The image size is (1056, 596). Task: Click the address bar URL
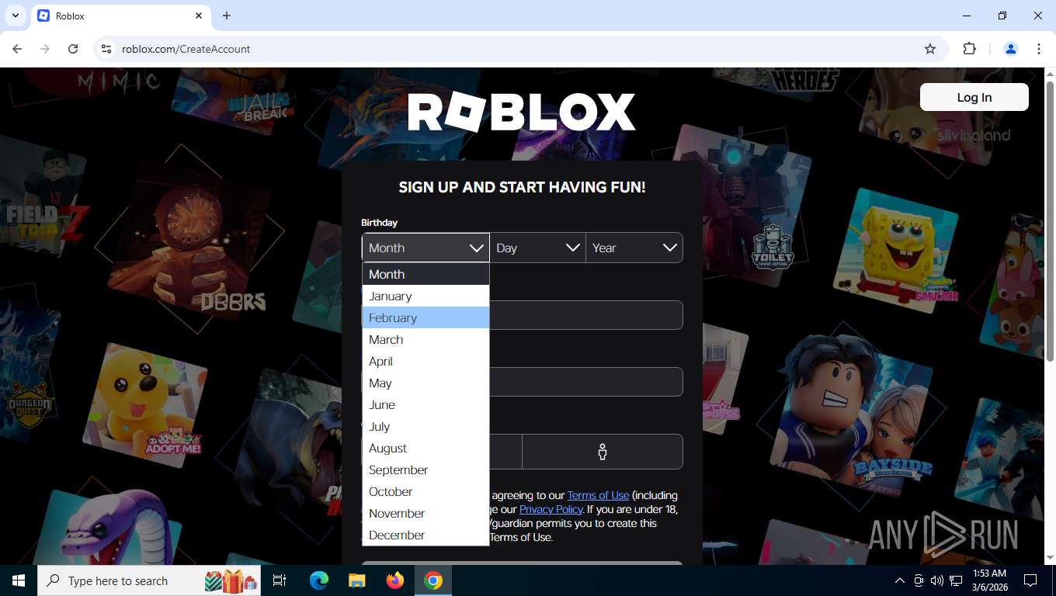(186, 49)
